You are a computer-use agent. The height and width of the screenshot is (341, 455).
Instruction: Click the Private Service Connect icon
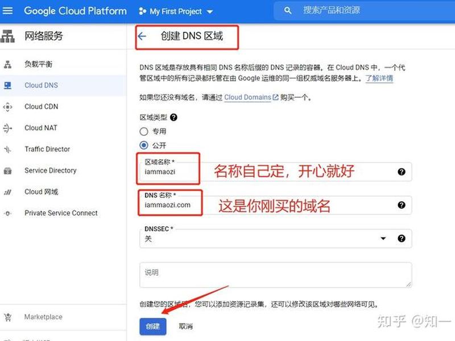7,213
